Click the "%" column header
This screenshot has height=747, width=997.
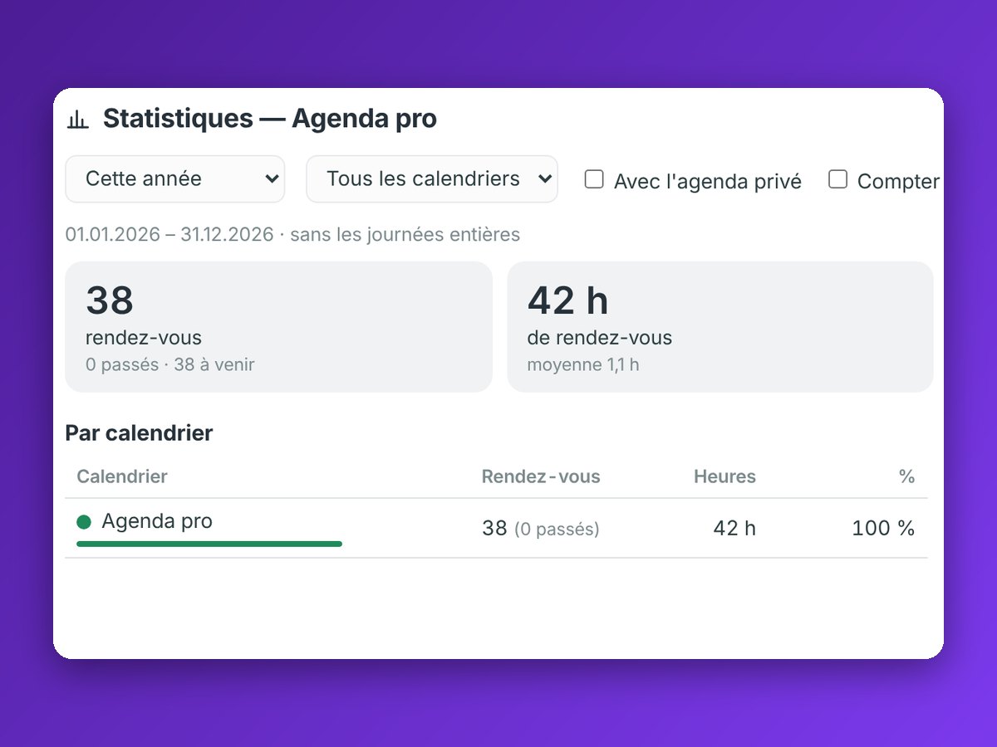coord(906,476)
